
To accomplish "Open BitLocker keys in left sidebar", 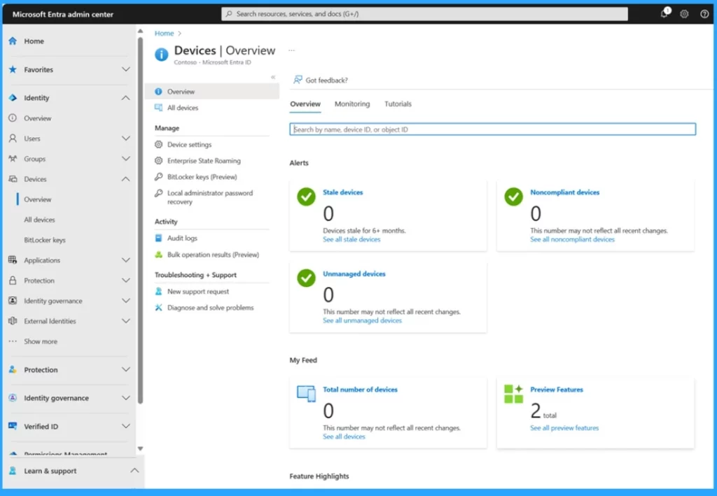I will click(x=45, y=240).
